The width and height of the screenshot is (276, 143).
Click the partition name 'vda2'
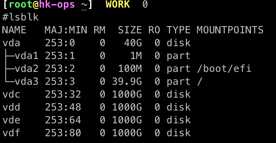tap(27, 68)
